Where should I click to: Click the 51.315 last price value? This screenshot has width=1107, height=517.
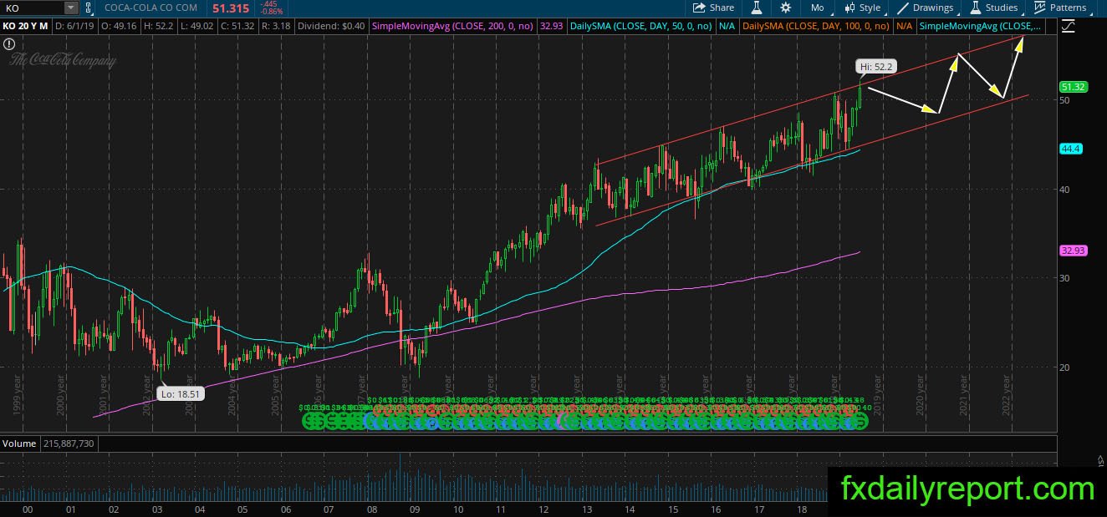tap(229, 8)
